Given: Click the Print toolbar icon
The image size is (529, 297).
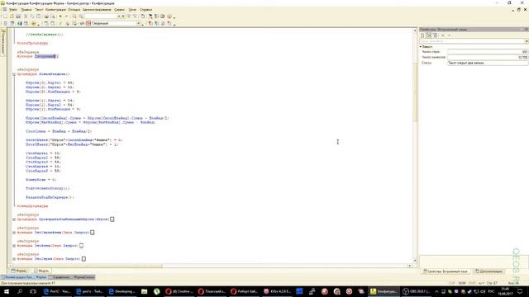Looking at the screenshot, I should click(46, 16).
